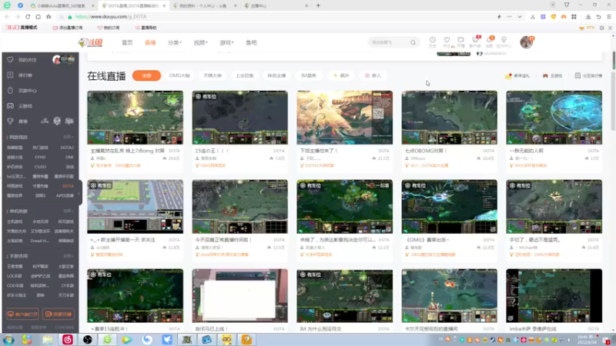Open the browser hamburger menu

[x=609, y=17]
